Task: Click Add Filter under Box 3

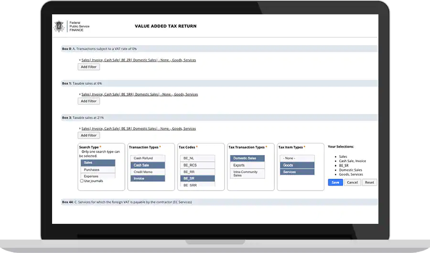Action: 88,135
